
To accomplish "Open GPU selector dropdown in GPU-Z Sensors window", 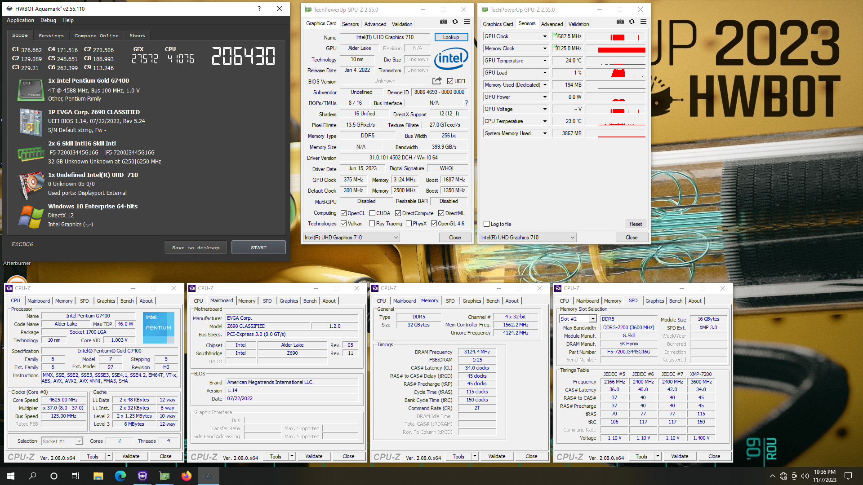I will click(x=528, y=238).
